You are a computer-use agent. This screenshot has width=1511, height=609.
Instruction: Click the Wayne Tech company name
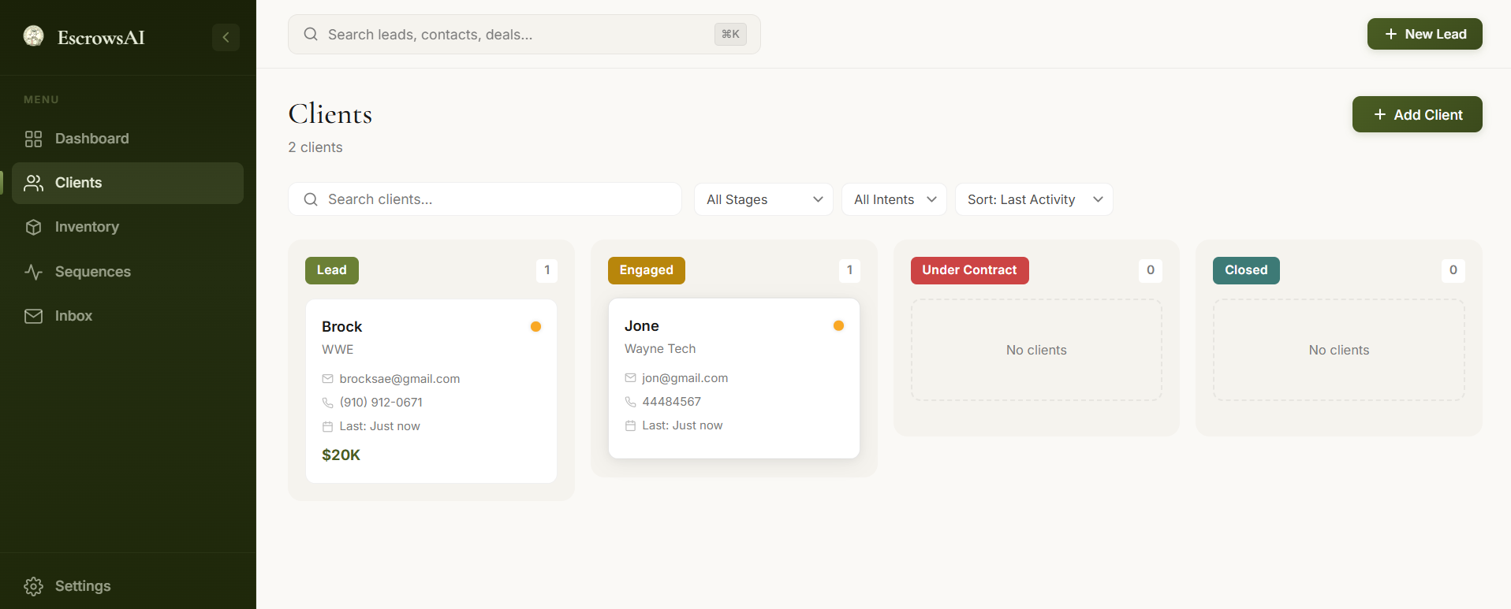coord(660,349)
